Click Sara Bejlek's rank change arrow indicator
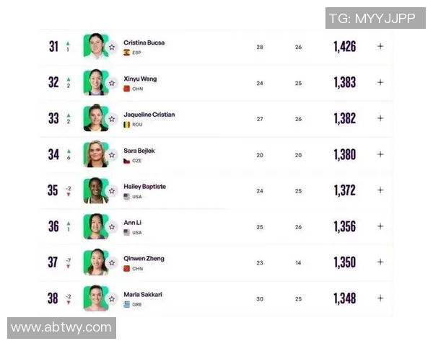The height and width of the screenshot is (346, 433). click(69, 151)
